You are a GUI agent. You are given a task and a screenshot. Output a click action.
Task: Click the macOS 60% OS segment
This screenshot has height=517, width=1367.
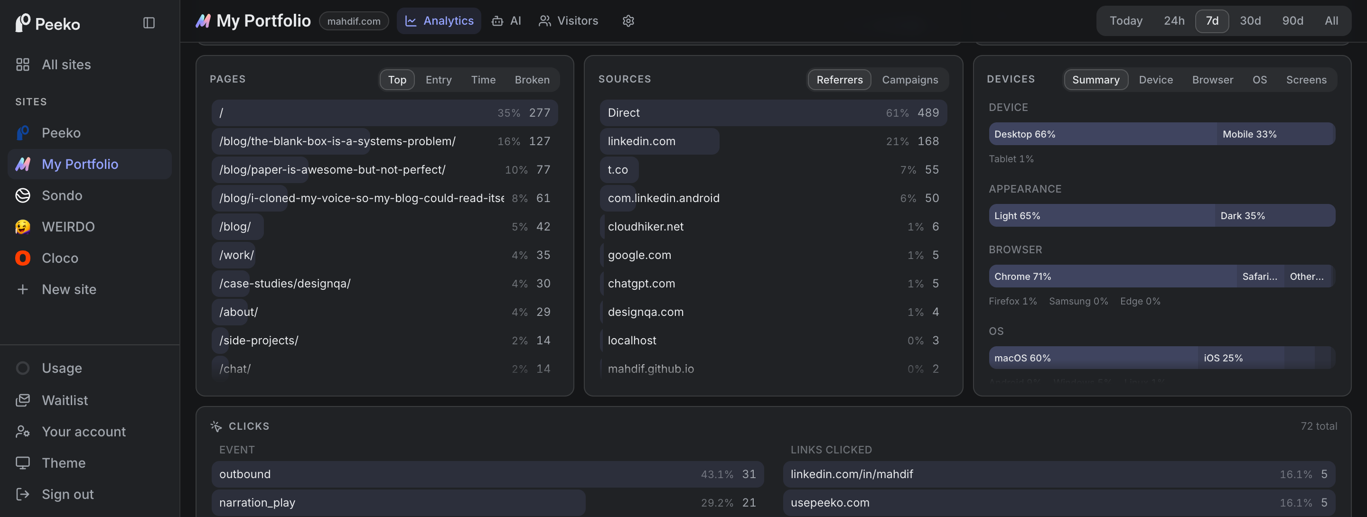[x=1093, y=357]
